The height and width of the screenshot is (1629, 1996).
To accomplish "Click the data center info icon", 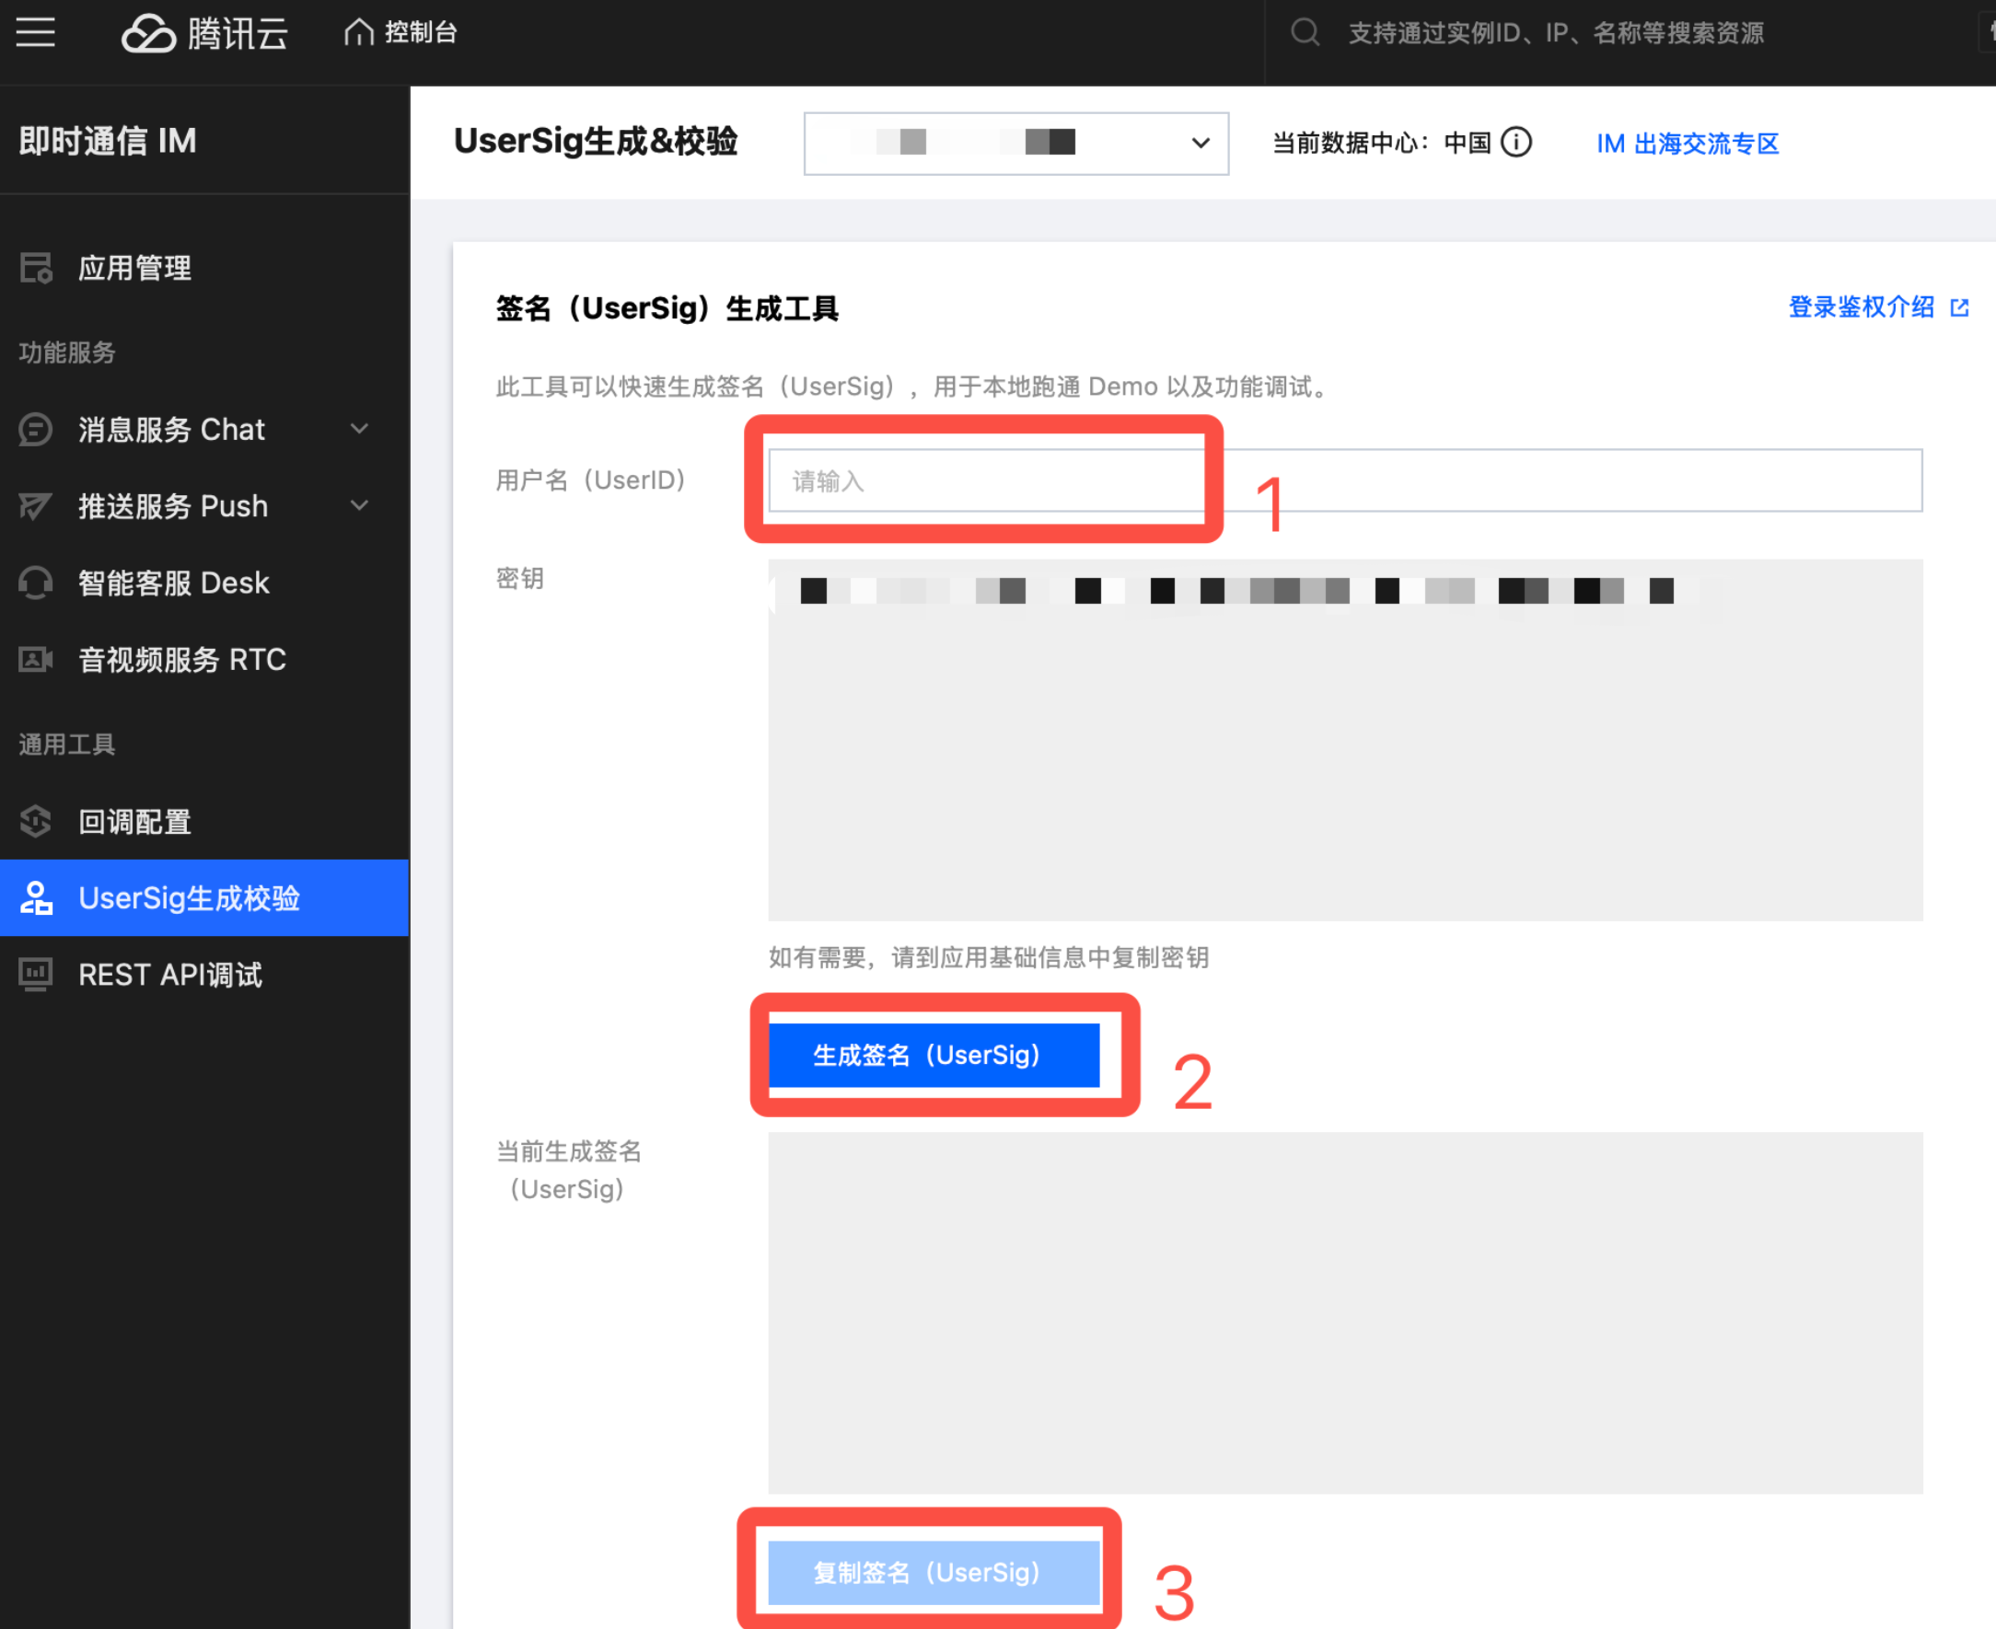I will point(1516,143).
